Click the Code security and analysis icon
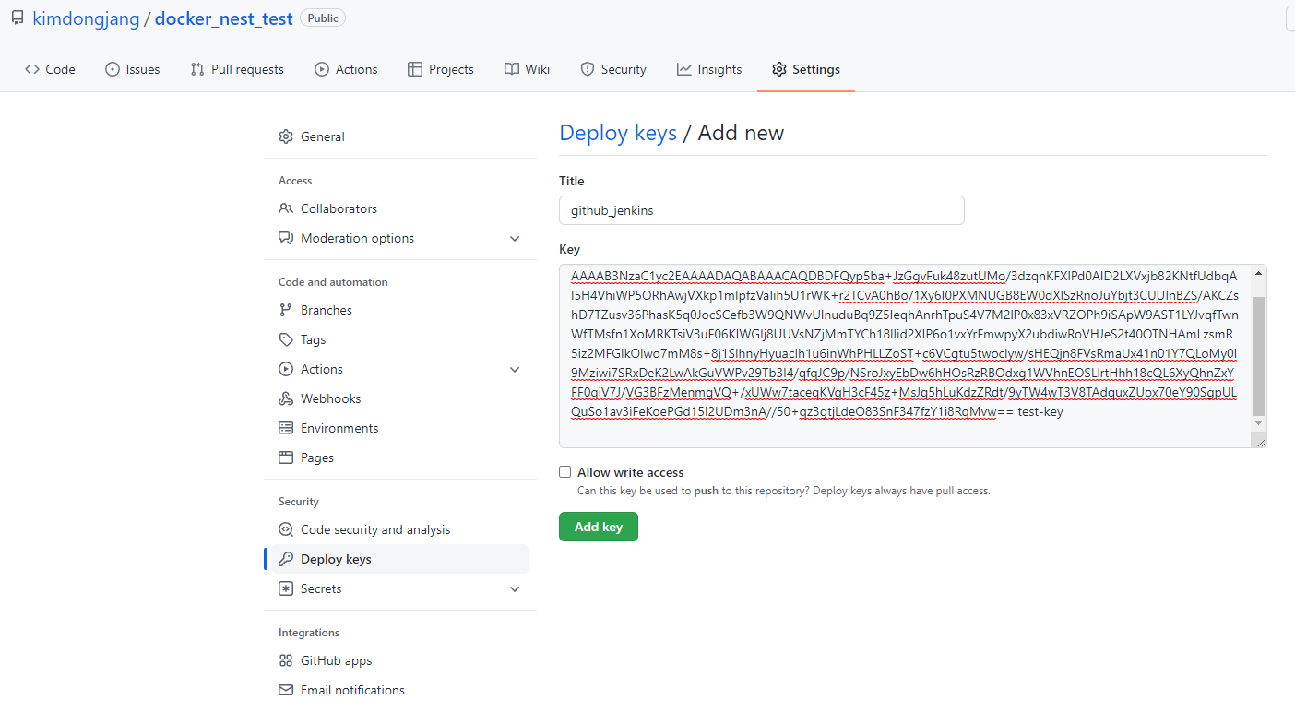Viewport: 1295px width, 724px height. 286,529
